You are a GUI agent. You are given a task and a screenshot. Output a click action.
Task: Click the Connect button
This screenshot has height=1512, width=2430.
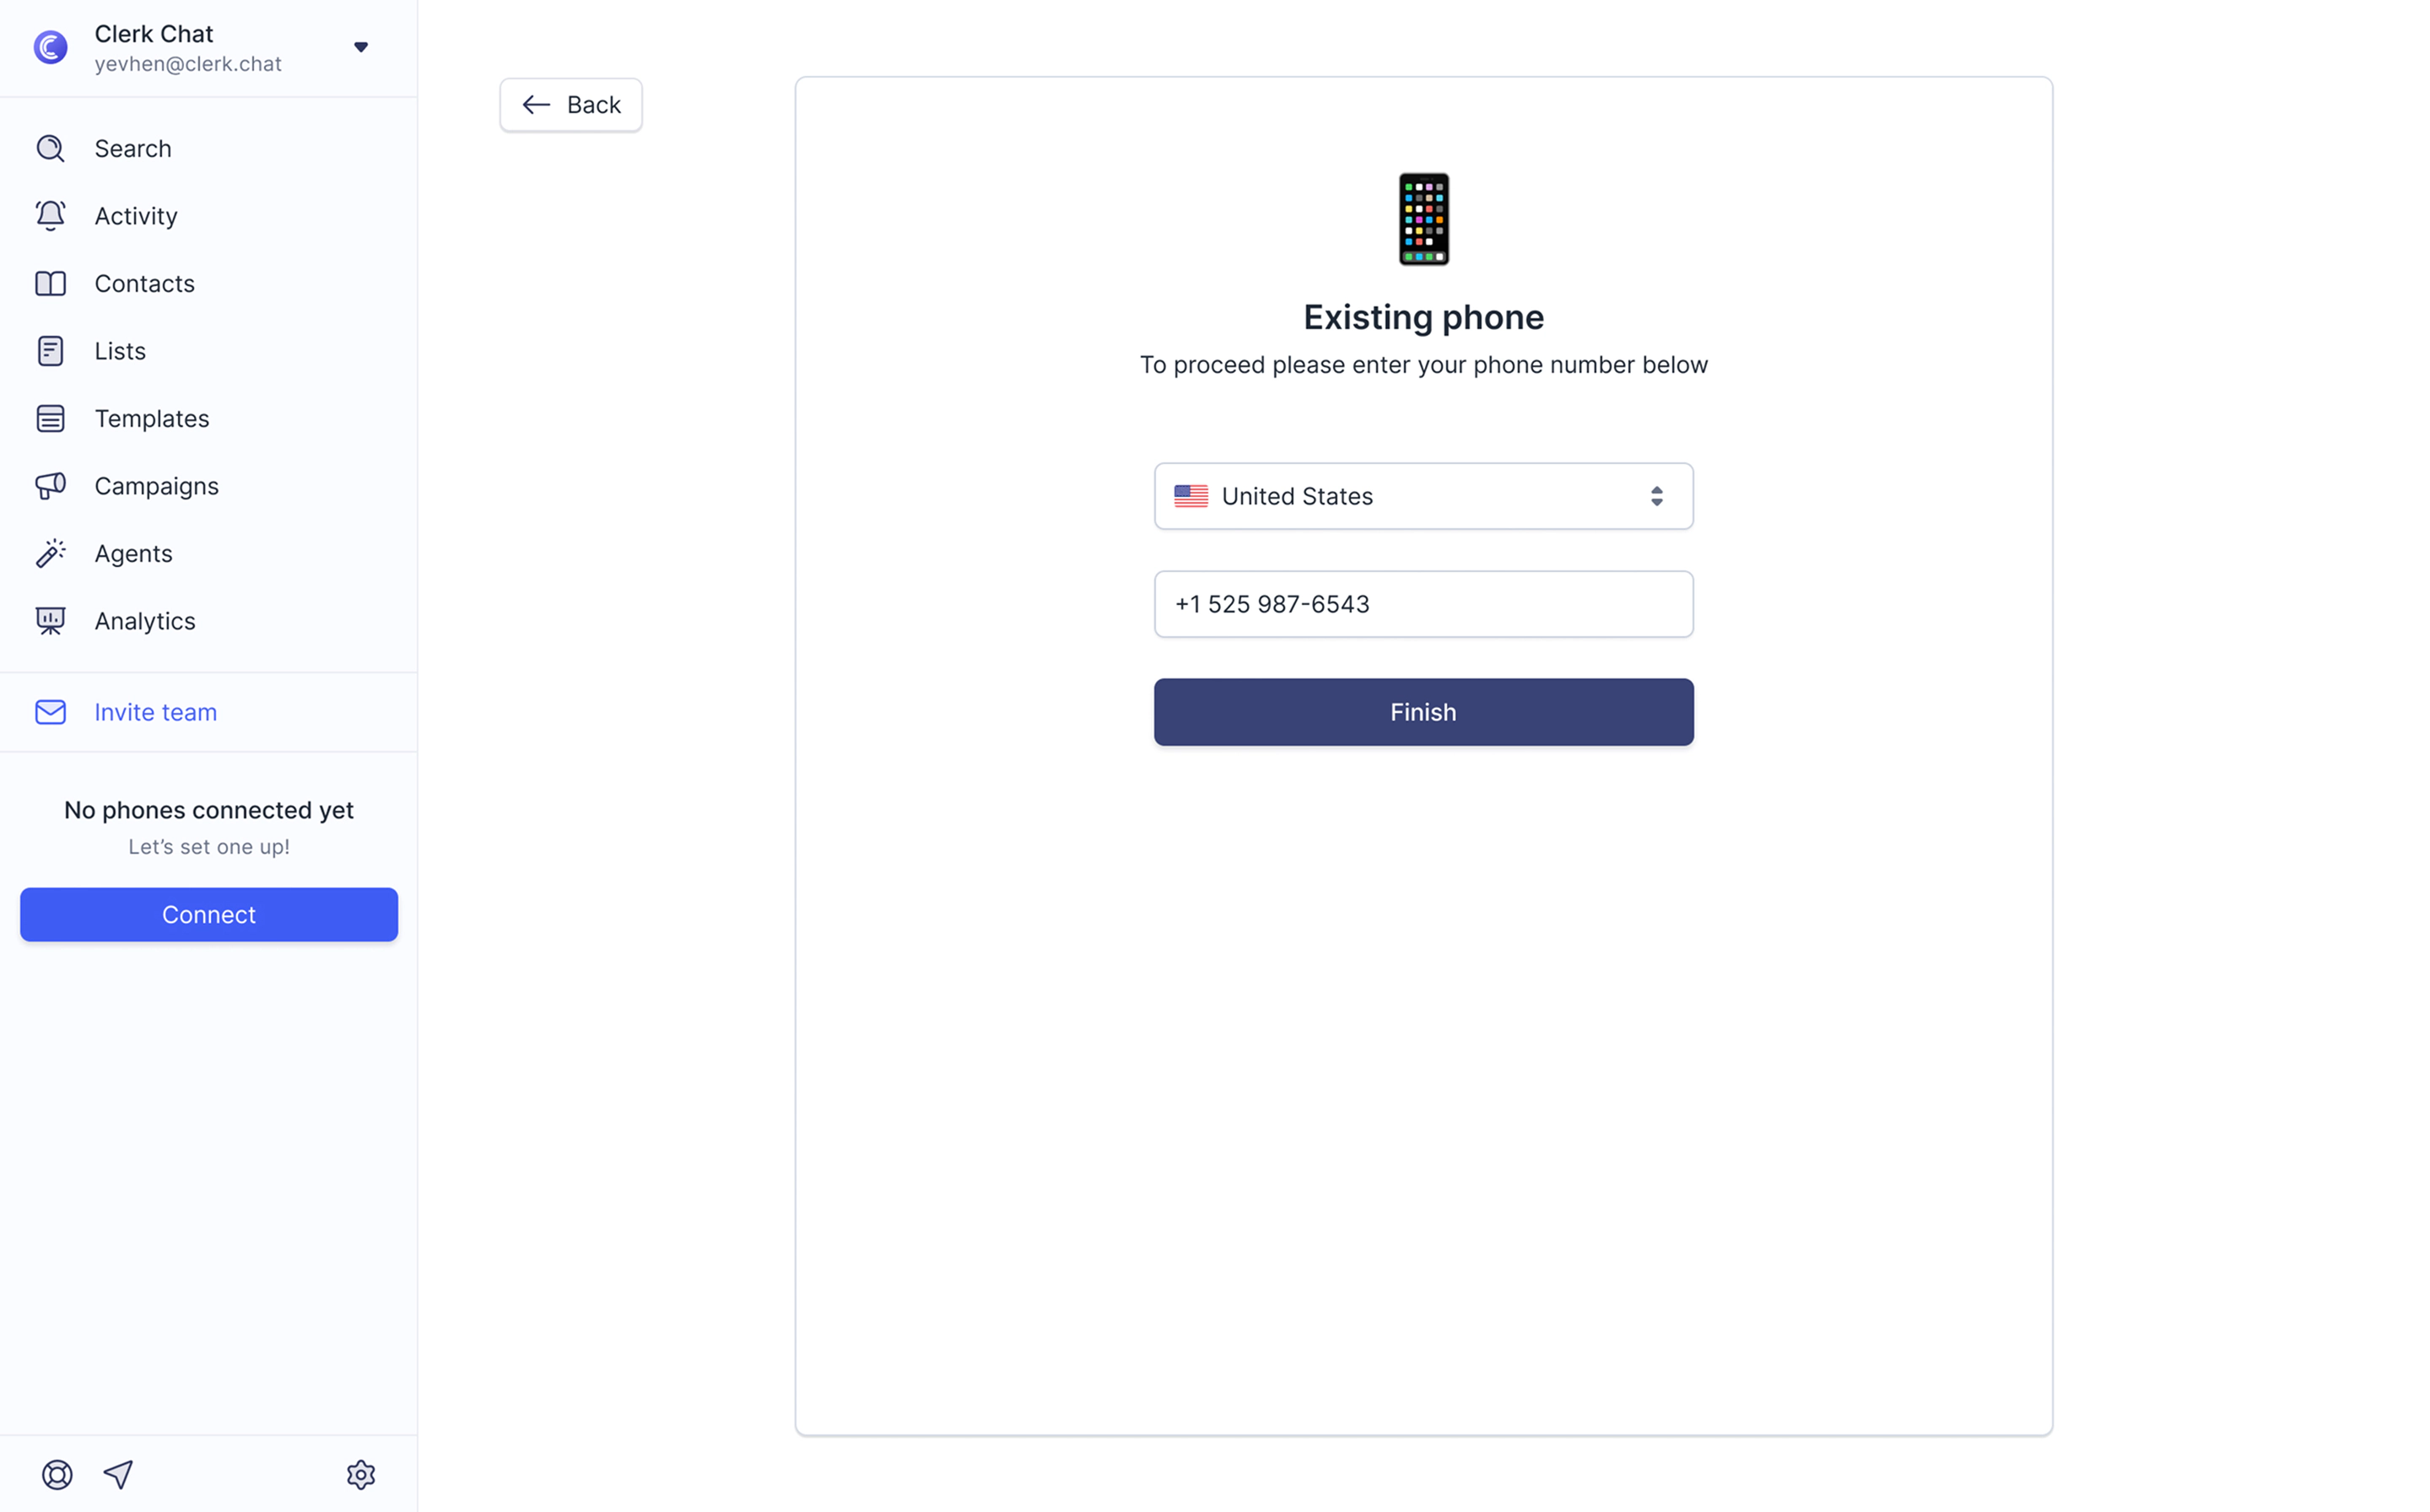(x=208, y=914)
